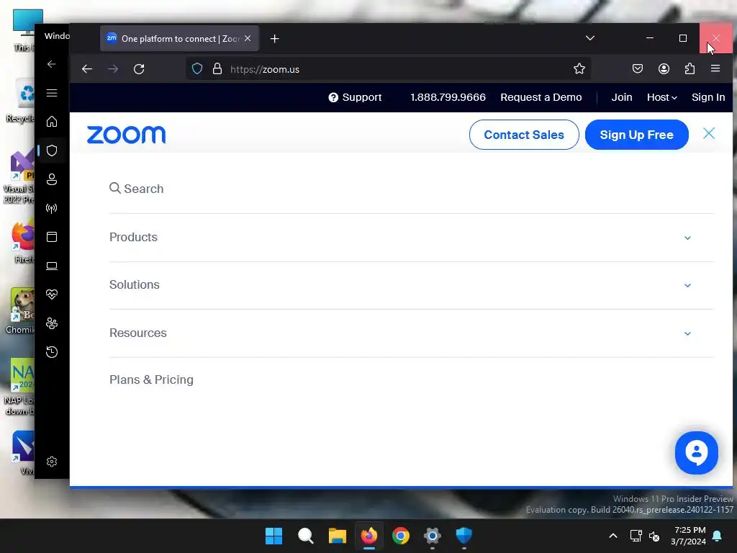Click the Join link
Image resolution: width=737 pixels, height=553 pixels.
pyautogui.click(x=621, y=97)
